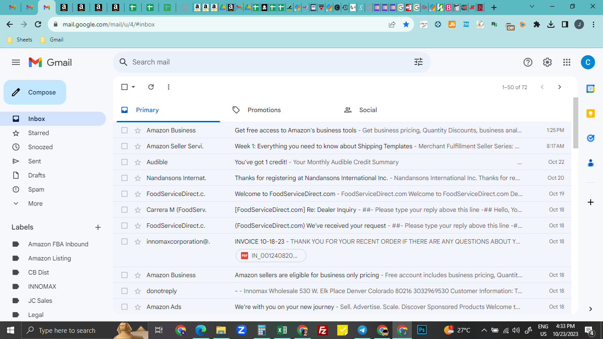
Task: Refresh the inbox
Action: tap(151, 87)
